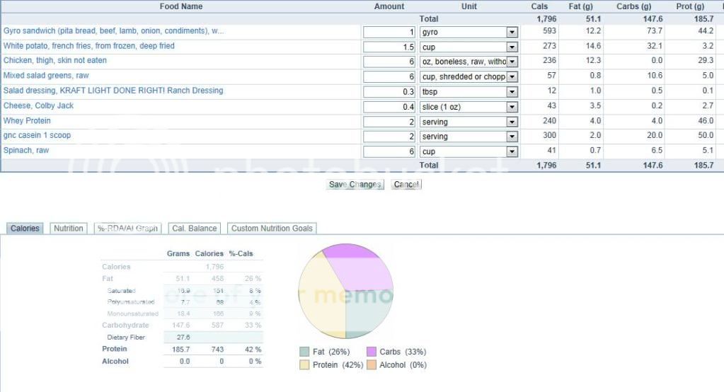
Task: Open Custom Nutrition Goals tab
Action: (x=272, y=229)
